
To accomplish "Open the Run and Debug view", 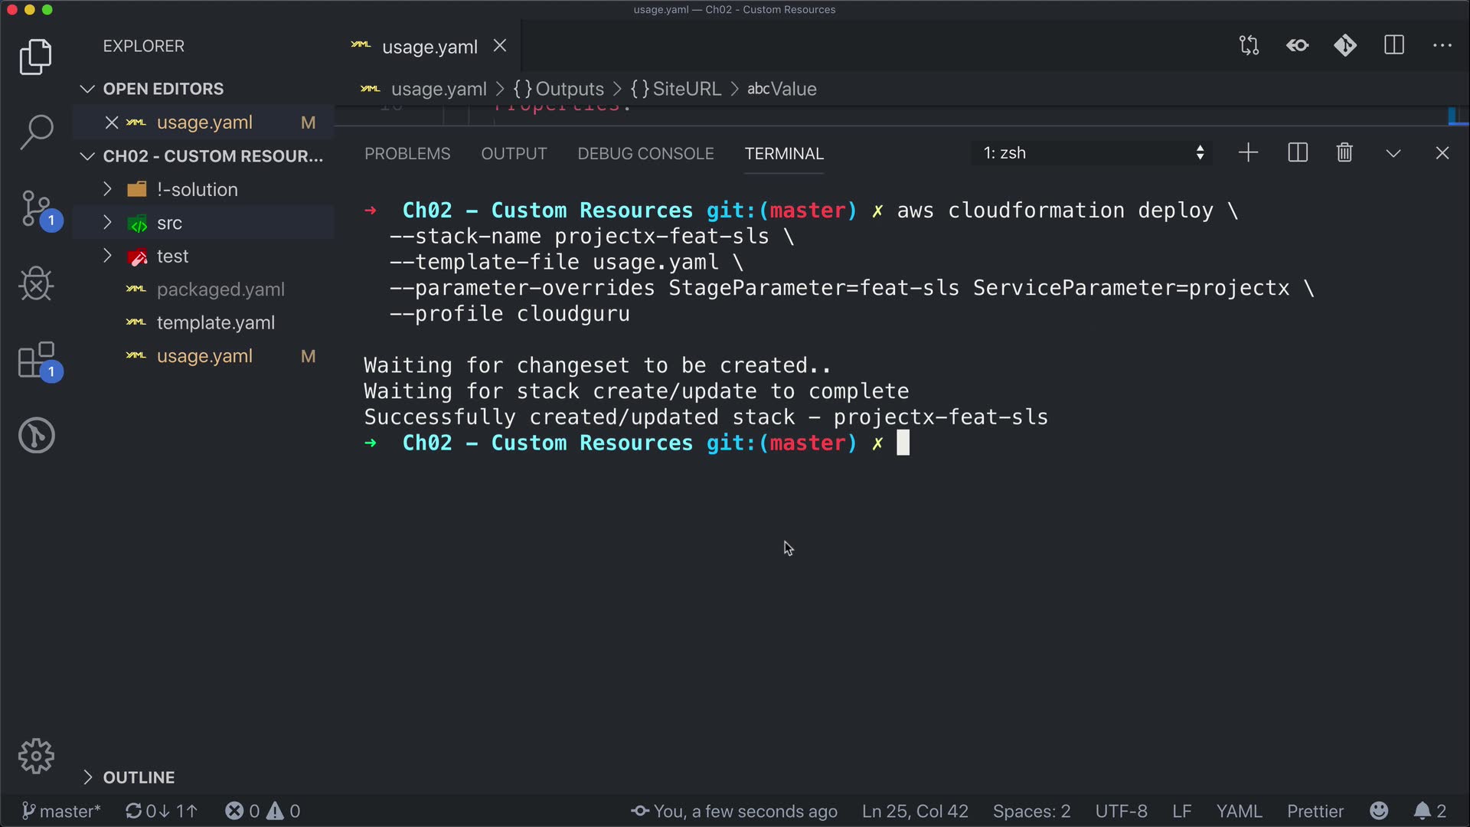I will (36, 284).
